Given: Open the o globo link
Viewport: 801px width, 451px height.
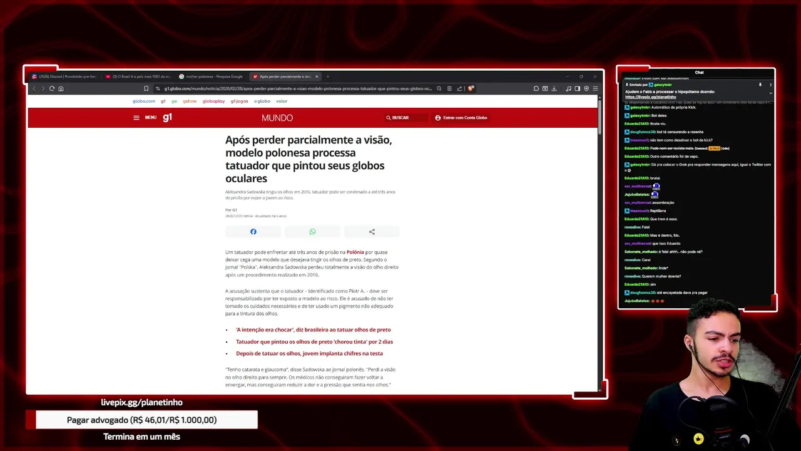Looking at the screenshot, I should point(262,101).
